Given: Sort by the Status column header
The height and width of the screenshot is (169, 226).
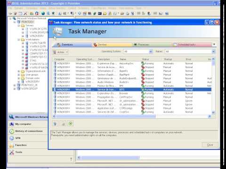Looking at the screenshot, I should click(x=152, y=59).
